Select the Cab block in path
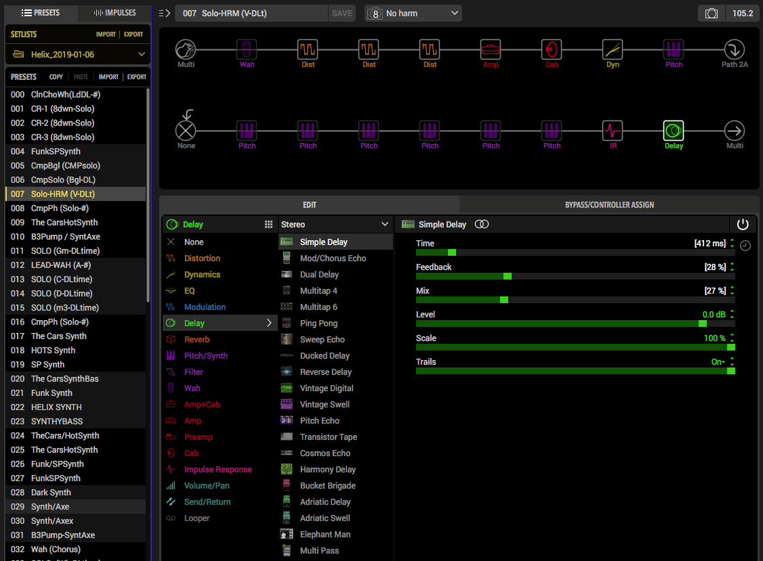Image resolution: width=763 pixels, height=561 pixels. point(552,49)
